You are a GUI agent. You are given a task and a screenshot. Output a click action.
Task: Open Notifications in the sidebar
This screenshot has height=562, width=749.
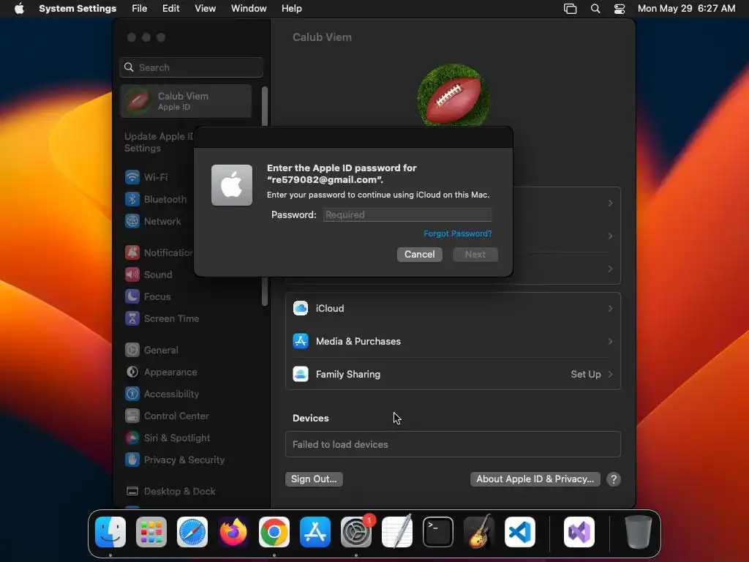click(159, 252)
